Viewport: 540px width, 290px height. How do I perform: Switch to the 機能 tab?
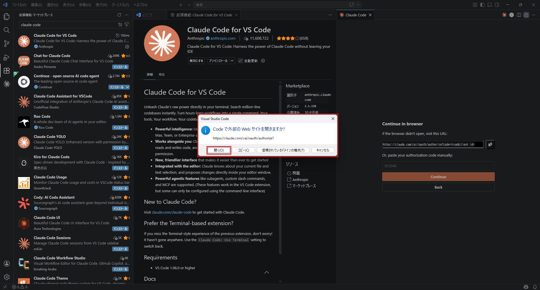pyautogui.click(x=161, y=74)
